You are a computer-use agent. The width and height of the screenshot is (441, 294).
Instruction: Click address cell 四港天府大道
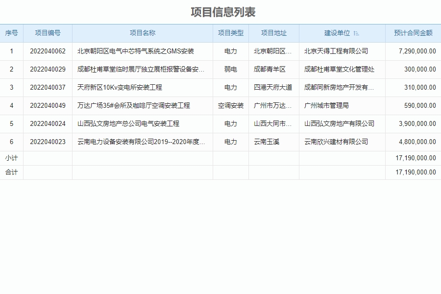[x=273, y=88]
